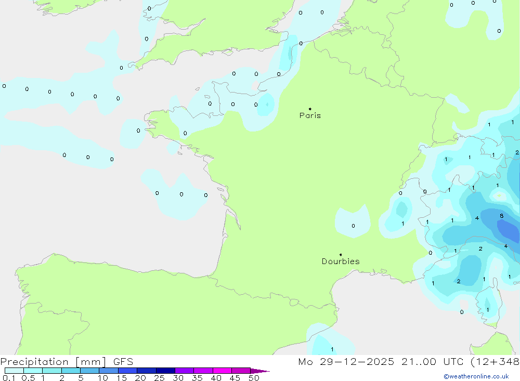Image resolution: width=520 pixels, height=381 pixels.
Task: Click the 45 legend scale label
Action: 235,378
